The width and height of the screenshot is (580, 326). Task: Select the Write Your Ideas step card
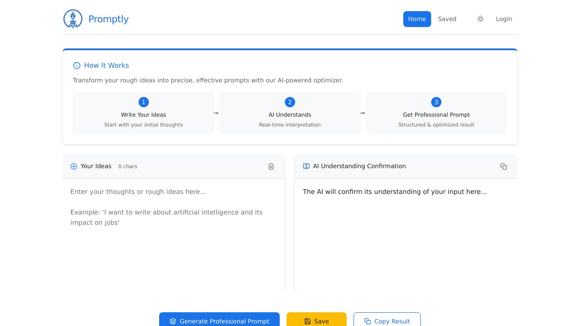[143, 113]
